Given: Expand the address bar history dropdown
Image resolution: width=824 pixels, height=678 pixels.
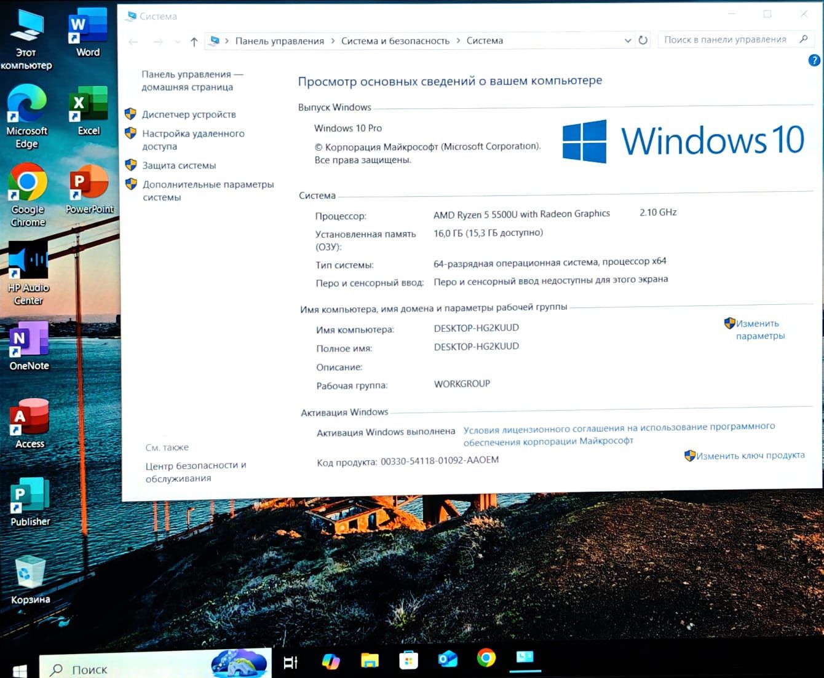Looking at the screenshot, I should (x=627, y=41).
